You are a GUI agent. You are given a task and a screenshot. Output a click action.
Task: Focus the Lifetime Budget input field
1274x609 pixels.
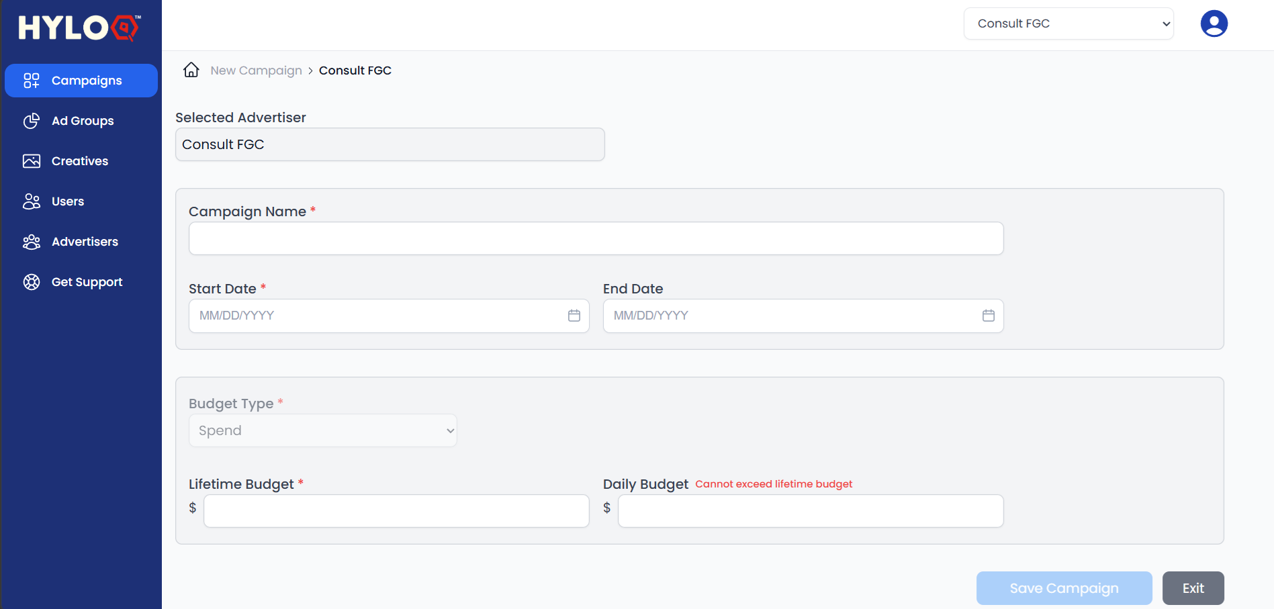coord(396,511)
